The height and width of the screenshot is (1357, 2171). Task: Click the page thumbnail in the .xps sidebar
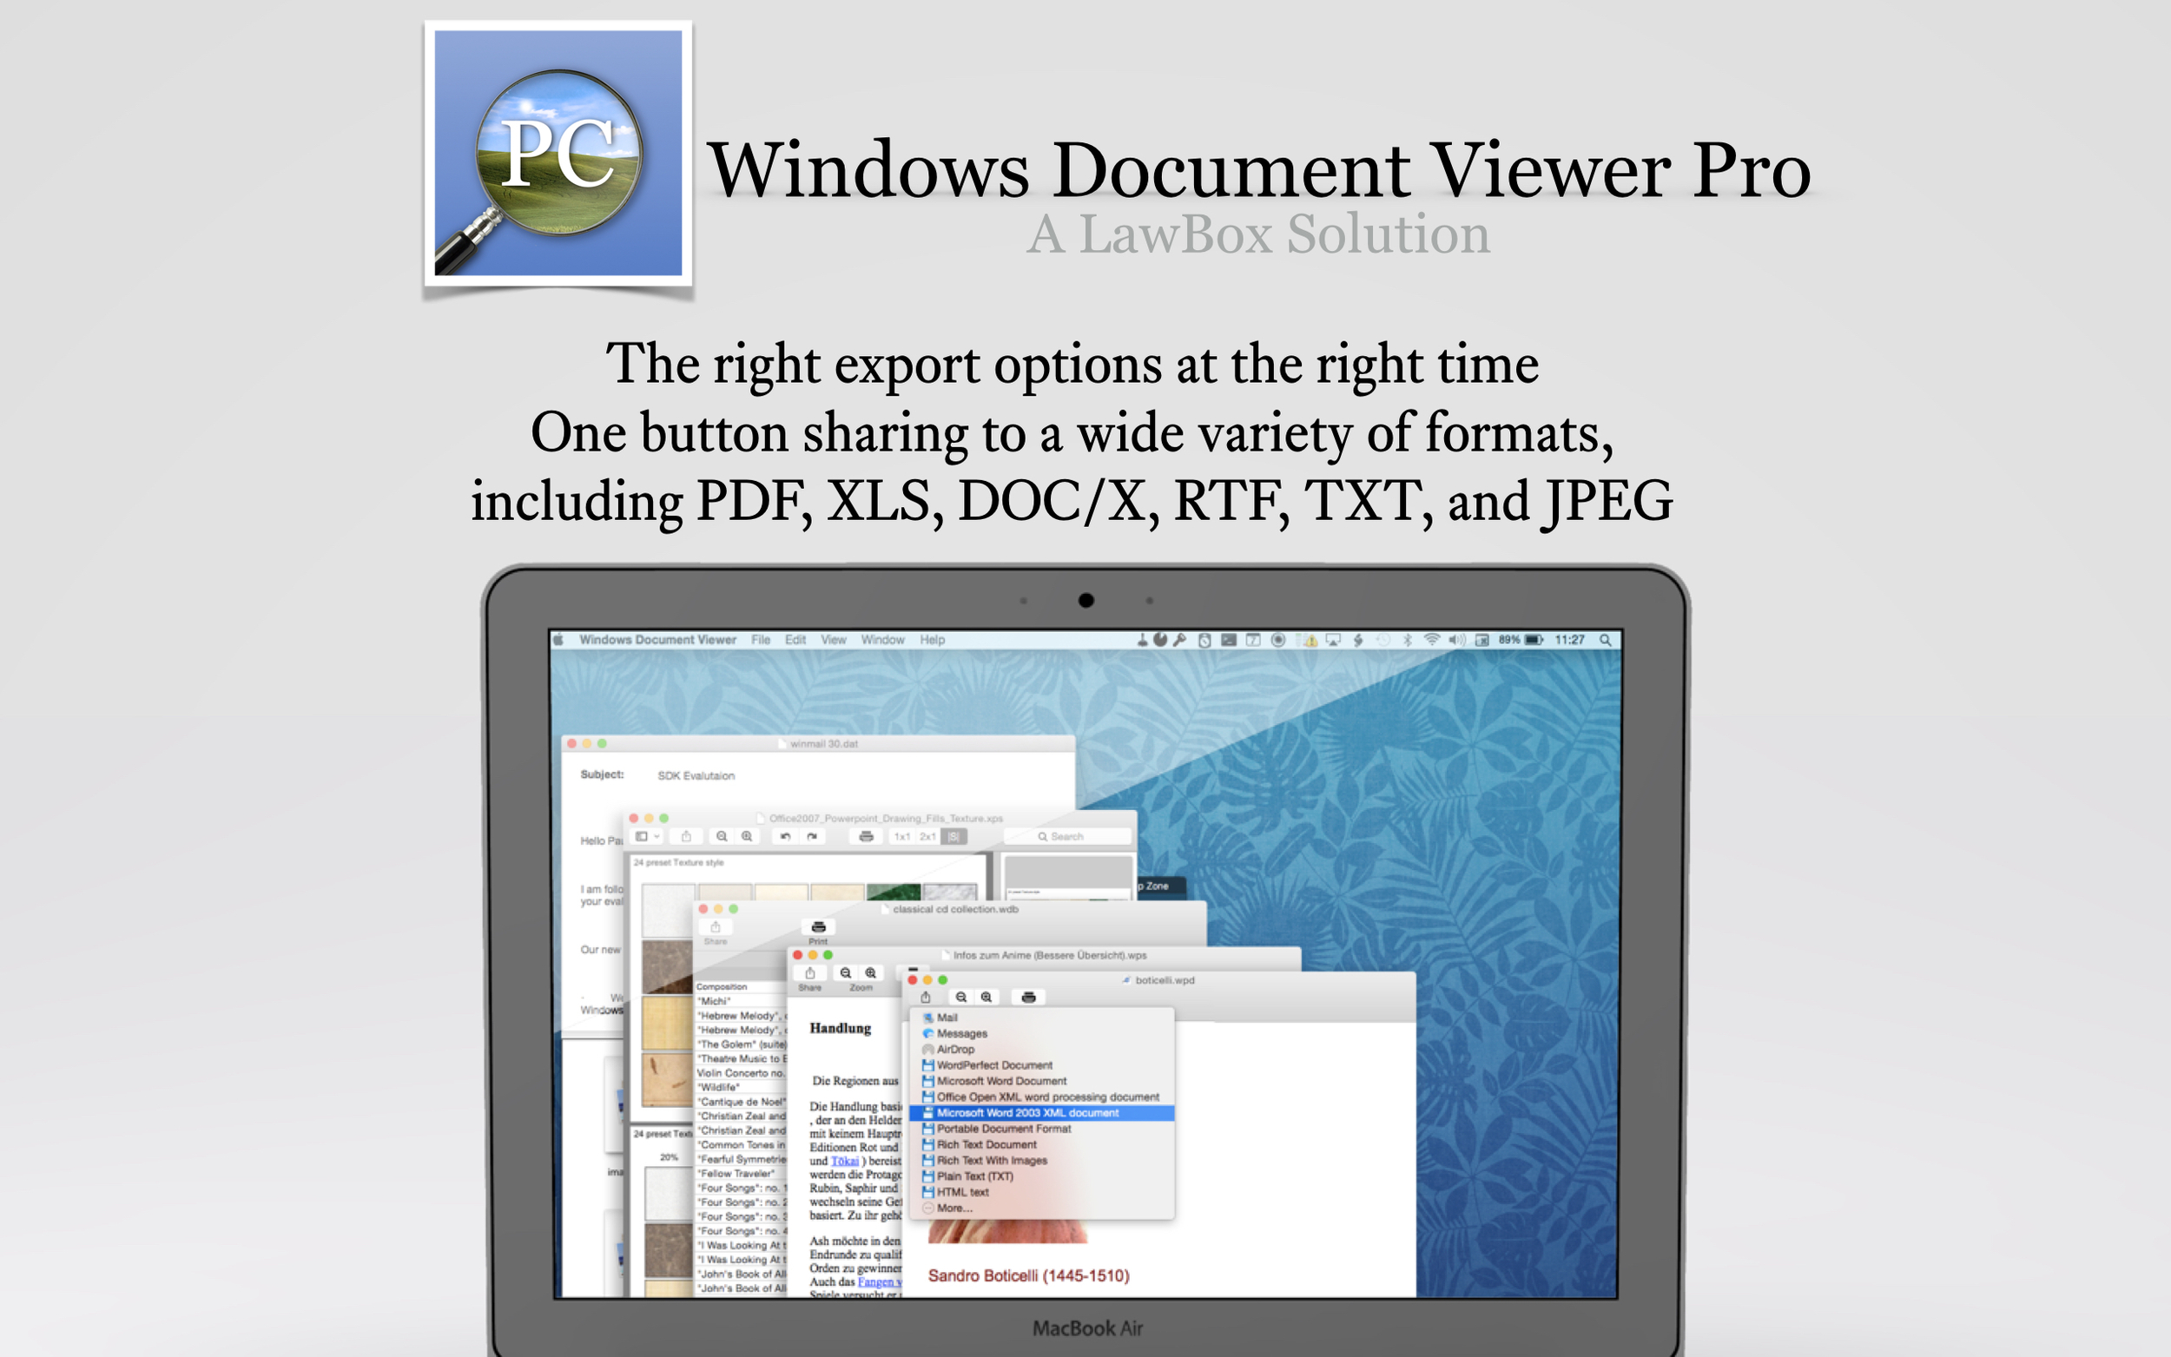pyautogui.click(x=1067, y=877)
